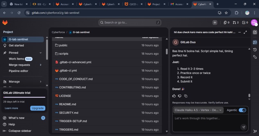Image resolution: width=259 pixels, height=136 pixels.
Task: Open the scripts folder
Action: point(64,54)
